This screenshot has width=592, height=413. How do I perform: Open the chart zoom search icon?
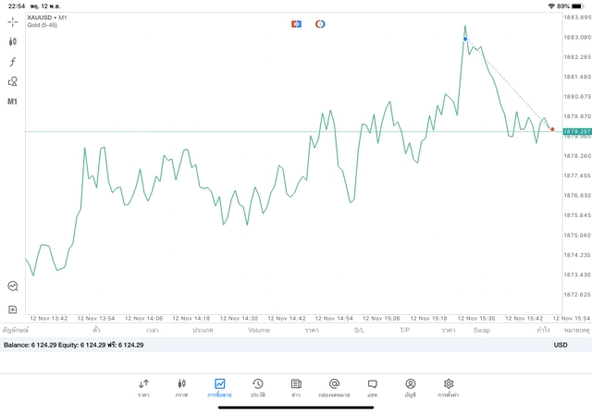13,286
